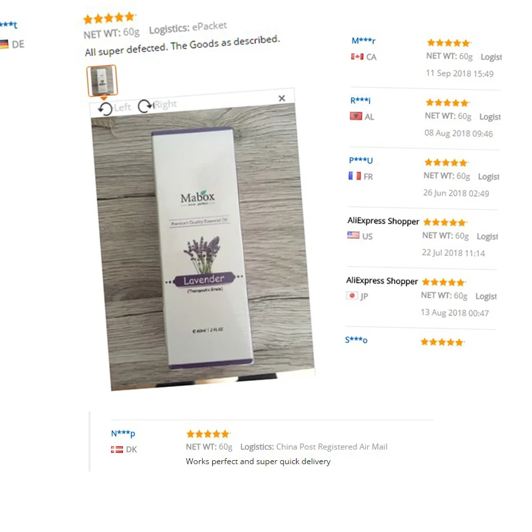
Task: Click the Japan flag icon
Action: (x=352, y=295)
